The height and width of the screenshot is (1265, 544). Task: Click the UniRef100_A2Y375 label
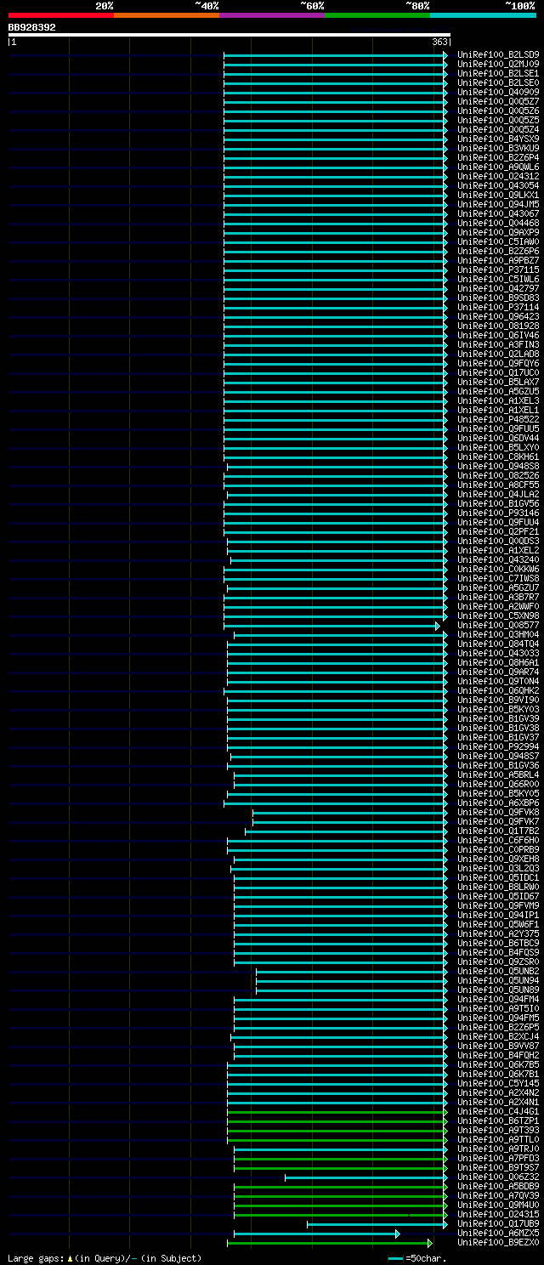(x=498, y=933)
